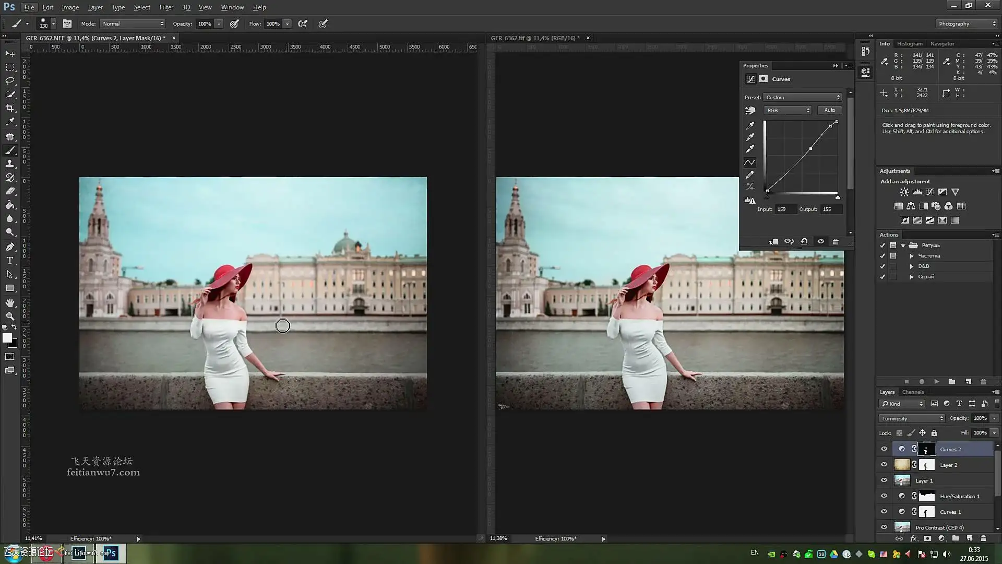1002x564 pixels.
Task: Delete the Curves adjustment via trash icon
Action: tap(836, 242)
